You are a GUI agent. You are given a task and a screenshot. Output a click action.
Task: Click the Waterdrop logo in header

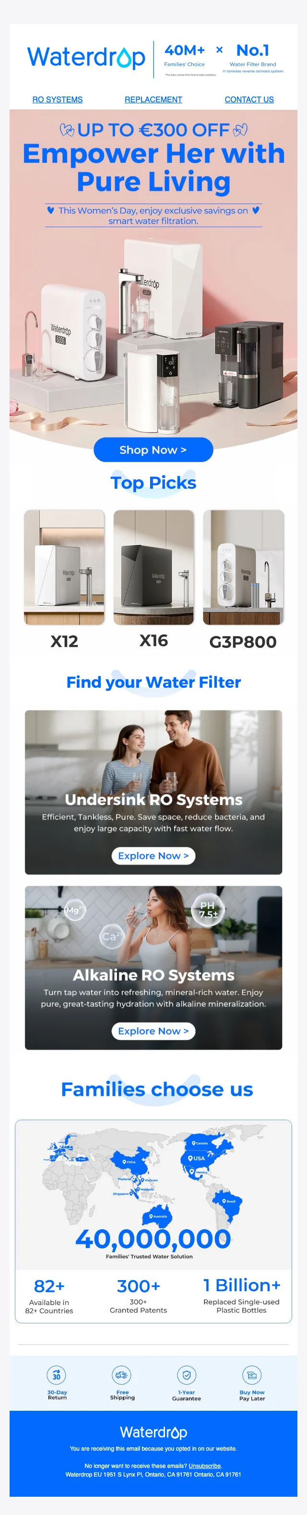[86, 58]
